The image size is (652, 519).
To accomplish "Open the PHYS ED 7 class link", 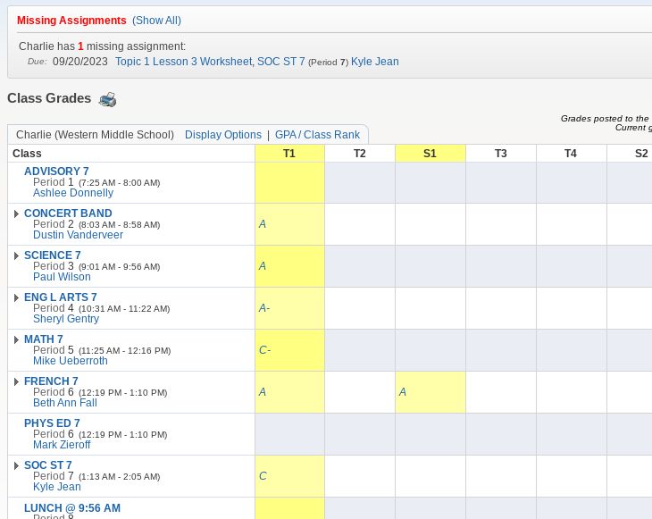I will [x=52, y=423].
